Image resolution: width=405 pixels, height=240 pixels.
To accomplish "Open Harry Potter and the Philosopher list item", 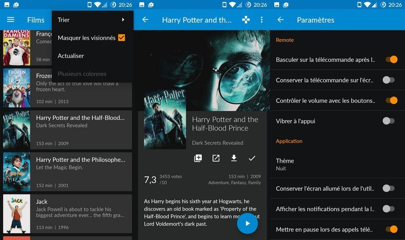I will coord(67,172).
